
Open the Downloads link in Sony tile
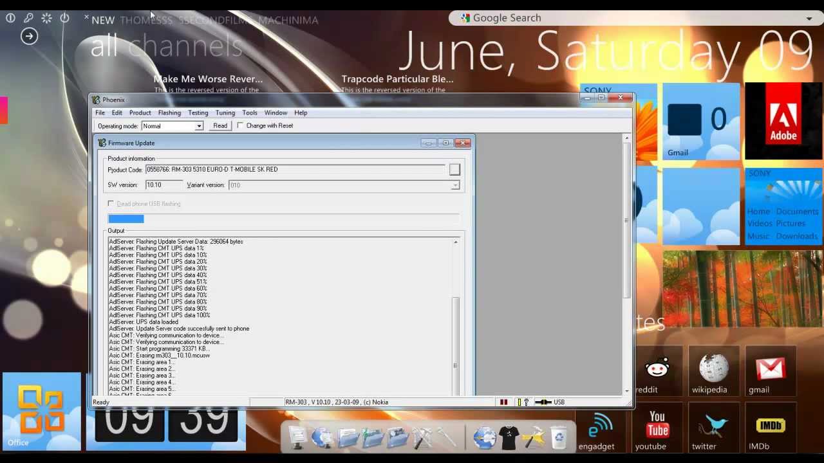[797, 236]
